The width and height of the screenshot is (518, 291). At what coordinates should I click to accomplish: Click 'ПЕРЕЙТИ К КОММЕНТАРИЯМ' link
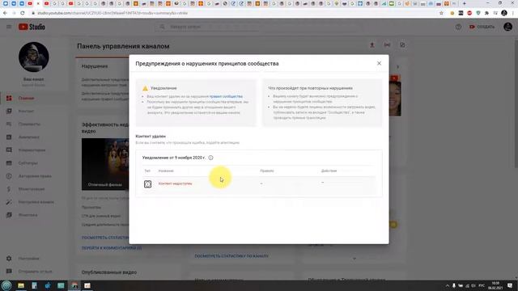tap(112, 248)
